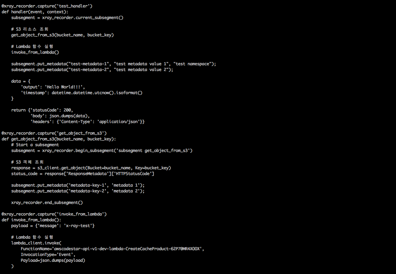Image resolution: width=396 pixels, height=274 pixels.
Task: Click the datetime.datetime.utcnow().isoformat() expression
Action: click(x=97, y=92)
